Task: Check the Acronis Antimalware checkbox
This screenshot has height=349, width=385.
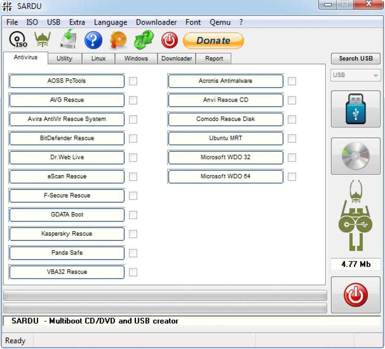Action: pyautogui.click(x=292, y=81)
